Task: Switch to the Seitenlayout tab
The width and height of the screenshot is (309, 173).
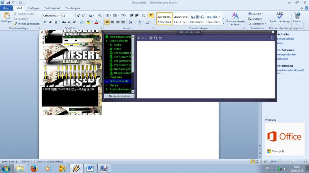Action: click(x=53, y=8)
